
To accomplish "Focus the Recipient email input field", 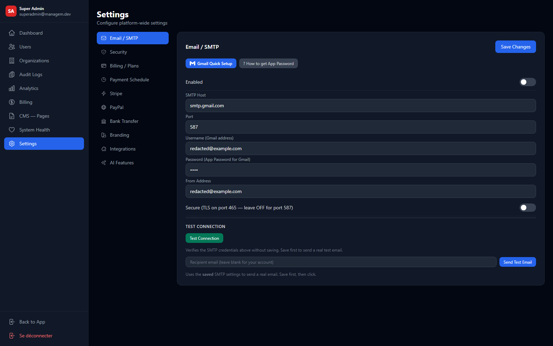I will point(341,262).
